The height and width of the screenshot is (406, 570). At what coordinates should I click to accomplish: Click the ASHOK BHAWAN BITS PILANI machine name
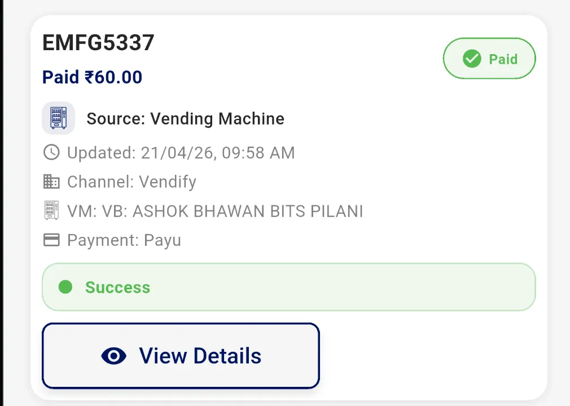tap(247, 211)
